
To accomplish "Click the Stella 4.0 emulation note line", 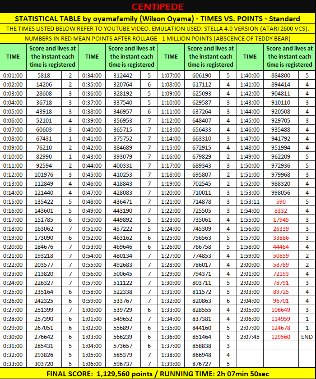I will (158, 28).
